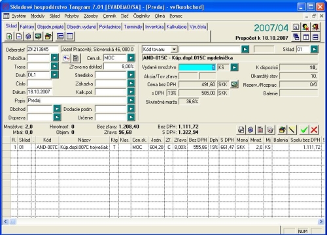Click the Vydané množstvo quantity field
Screen dimensions: 327x235
tap(197, 67)
